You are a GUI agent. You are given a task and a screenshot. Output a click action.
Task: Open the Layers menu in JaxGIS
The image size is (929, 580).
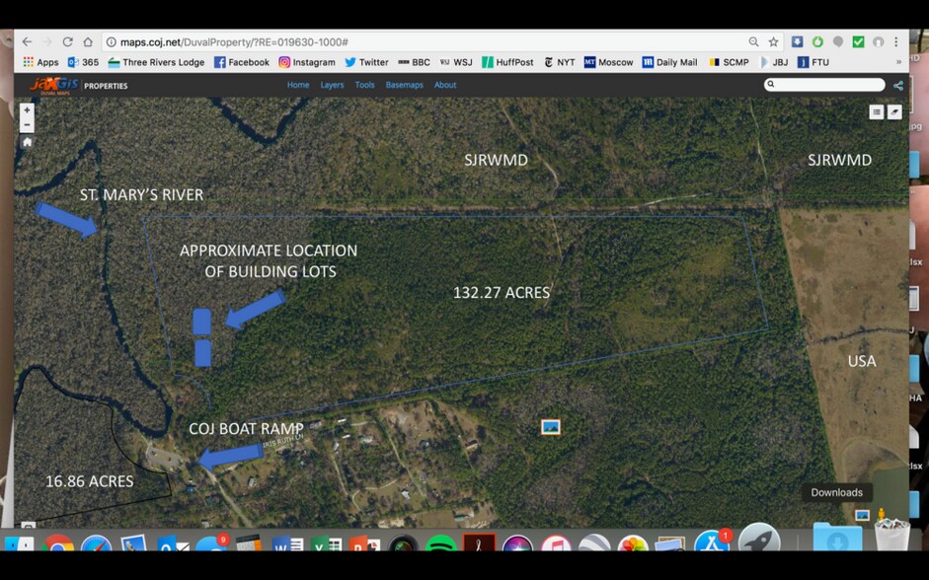tap(332, 85)
